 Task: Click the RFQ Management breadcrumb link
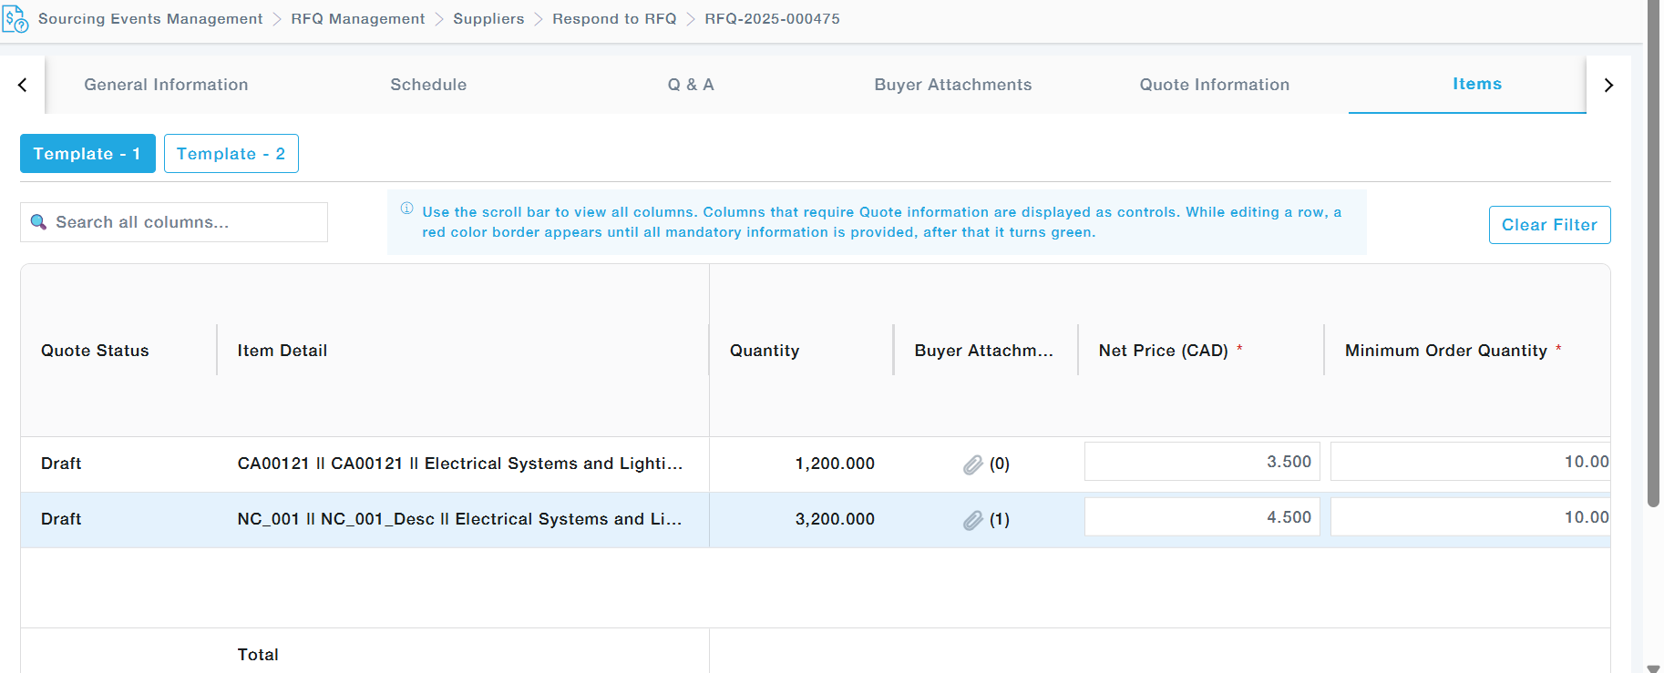pos(357,19)
